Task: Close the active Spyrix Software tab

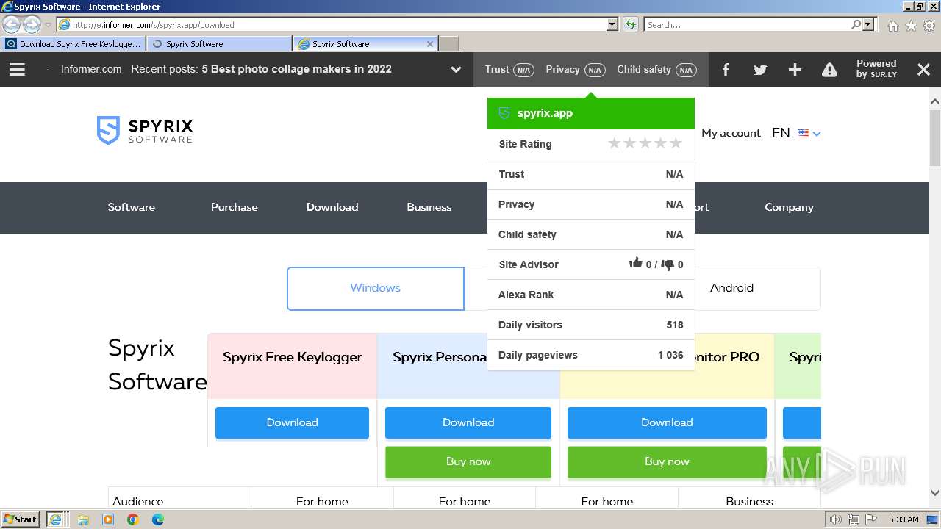Action: [430, 44]
